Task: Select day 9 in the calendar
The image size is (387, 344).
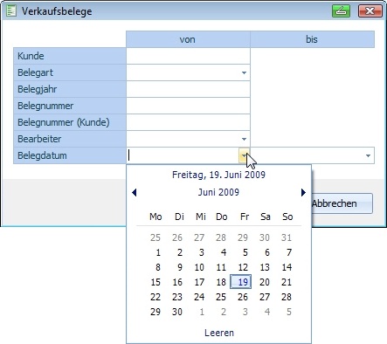Action: pos(180,267)
